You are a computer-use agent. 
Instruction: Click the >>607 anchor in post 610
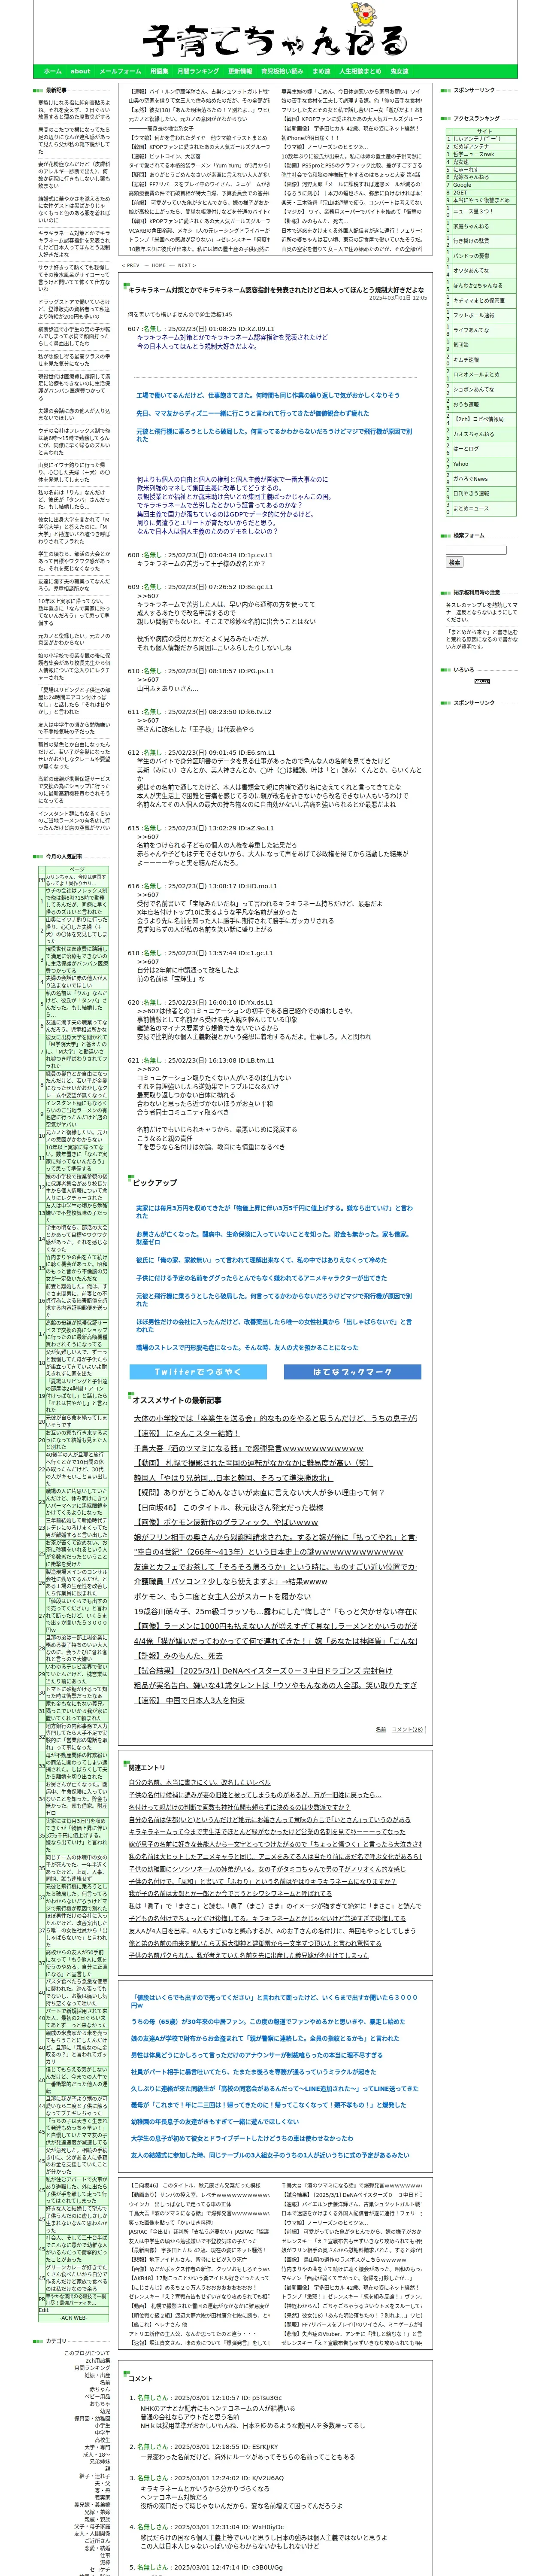(x=148, y=680)
